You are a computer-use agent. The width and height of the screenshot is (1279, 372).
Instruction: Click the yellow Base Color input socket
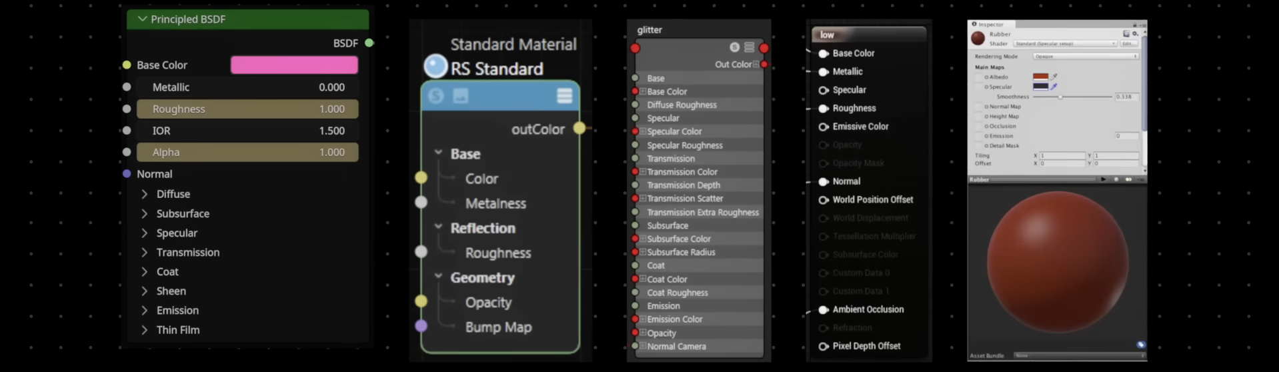point(127,65)
